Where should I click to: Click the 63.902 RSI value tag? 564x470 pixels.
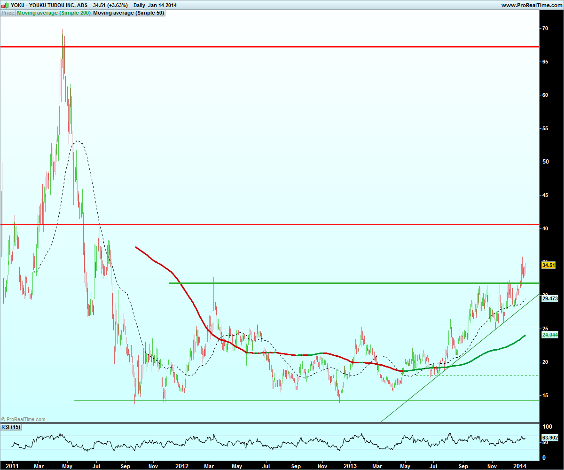click(x=550, y=438)
